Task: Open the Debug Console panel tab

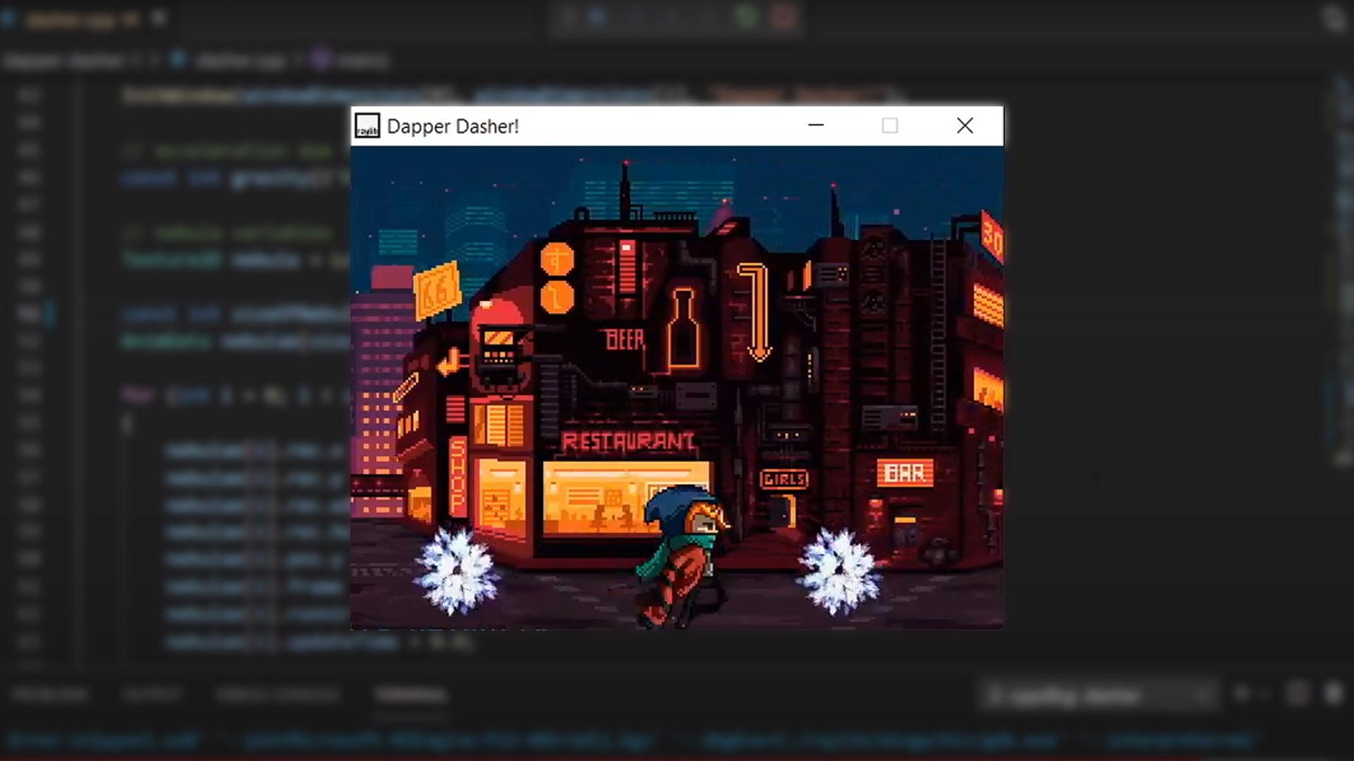Action: pyautogui.click(x=277, y=695)
